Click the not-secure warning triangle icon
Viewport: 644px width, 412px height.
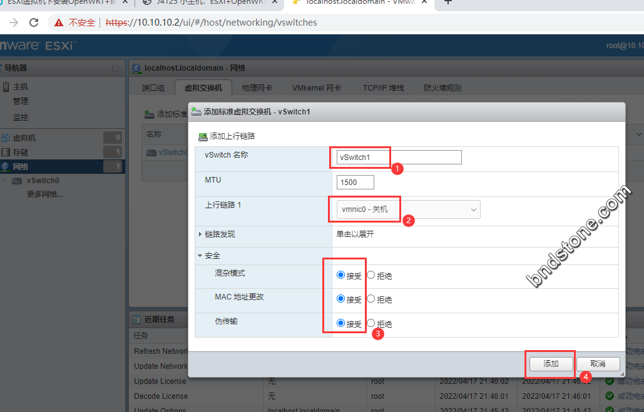(x=59, y=23)
